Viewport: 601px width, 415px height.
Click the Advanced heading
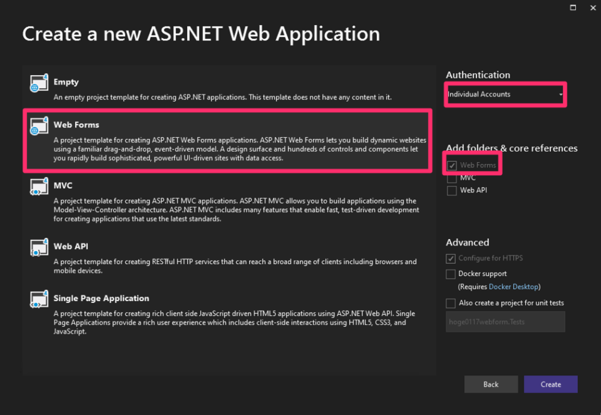pos(468,243)
